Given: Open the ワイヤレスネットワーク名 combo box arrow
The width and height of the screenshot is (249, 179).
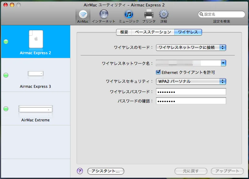Looking at the screenshot, I should 223,63.
